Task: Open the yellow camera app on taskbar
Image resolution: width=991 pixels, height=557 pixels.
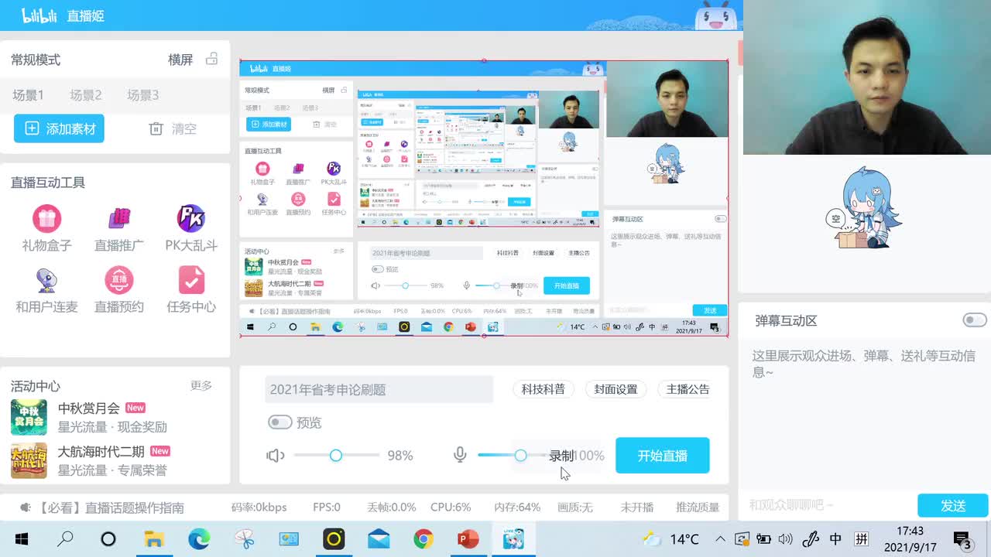Action: pyautogui.click(x=334, y=539)
